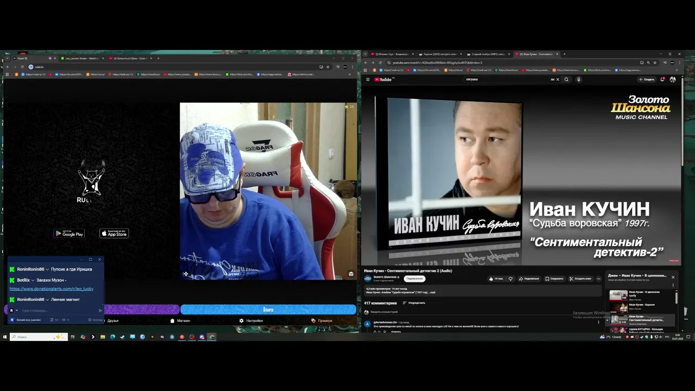This screenshot has width=695, height=391.
Task: Open the weather widget showing Cloudy
Action: [611, 337]
